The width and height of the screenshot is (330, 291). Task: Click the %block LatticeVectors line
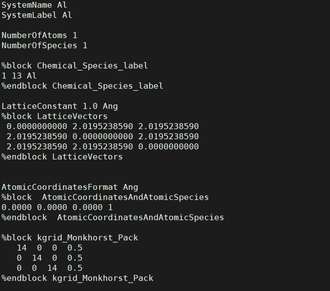point(55,117)
